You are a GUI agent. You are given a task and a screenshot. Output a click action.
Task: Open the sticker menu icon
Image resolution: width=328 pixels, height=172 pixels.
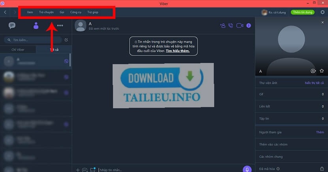tap(92, 170)
